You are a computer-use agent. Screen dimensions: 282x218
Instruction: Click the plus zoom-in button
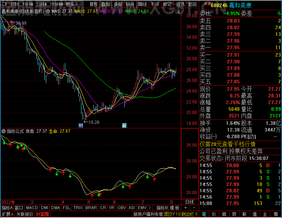(x=186, y=208)
